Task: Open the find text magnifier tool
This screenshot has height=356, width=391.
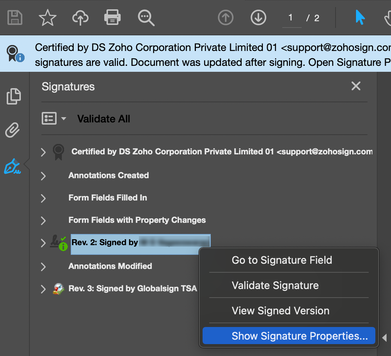Action: click(x=146, y=18)
